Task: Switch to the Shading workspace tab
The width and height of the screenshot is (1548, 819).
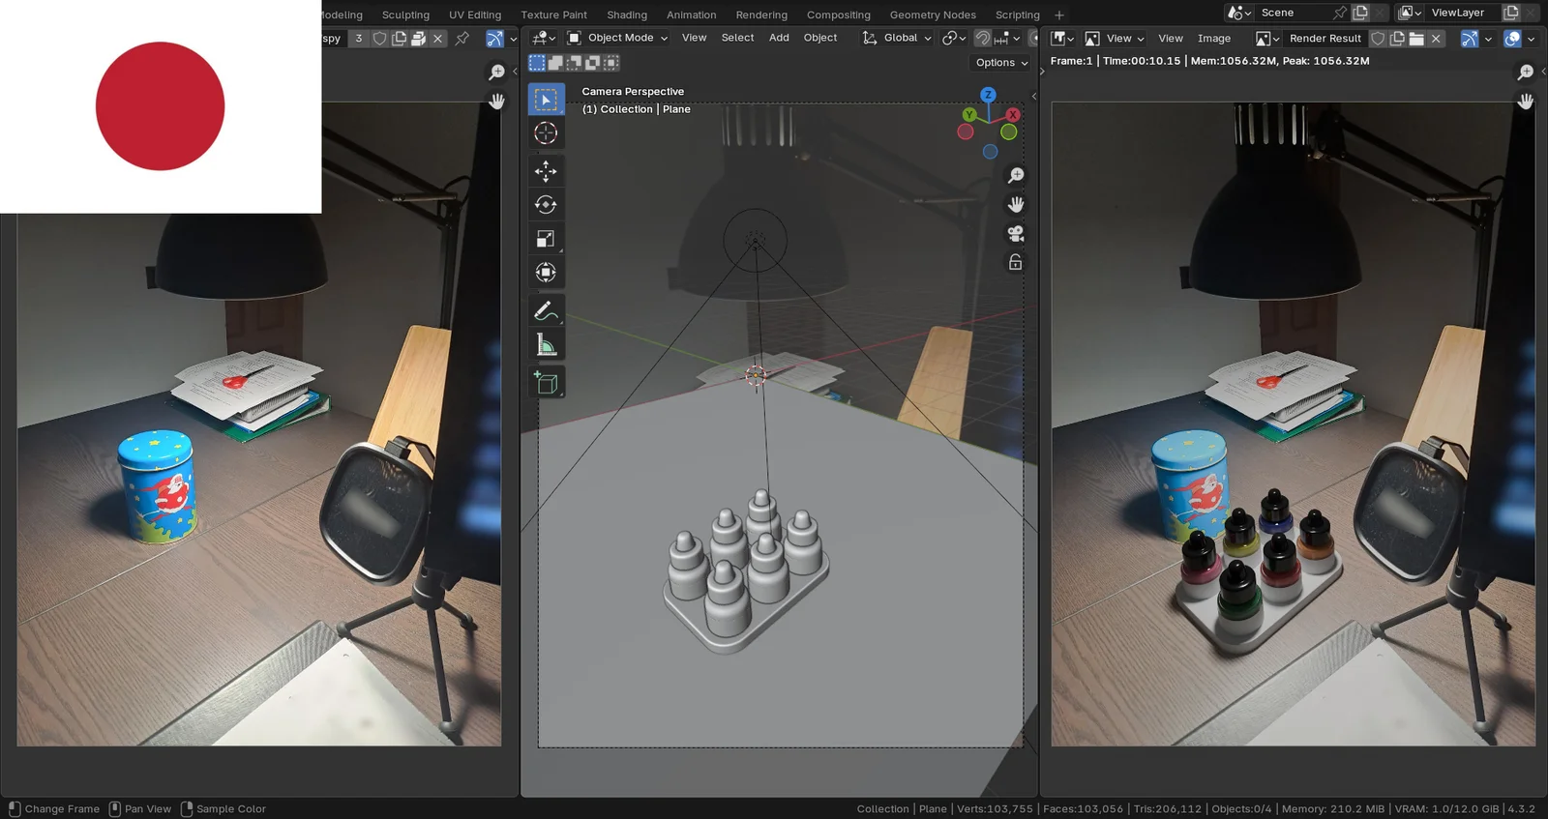Action: point(627,15)
